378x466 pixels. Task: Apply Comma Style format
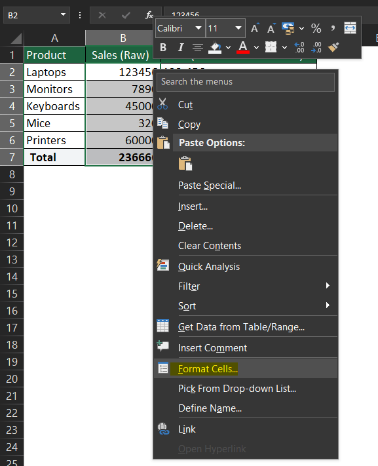333,29
